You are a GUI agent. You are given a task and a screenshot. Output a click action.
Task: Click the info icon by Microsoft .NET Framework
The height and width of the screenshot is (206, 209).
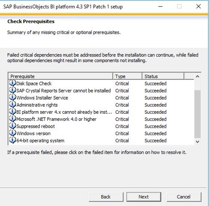click(x=13, y=118)
